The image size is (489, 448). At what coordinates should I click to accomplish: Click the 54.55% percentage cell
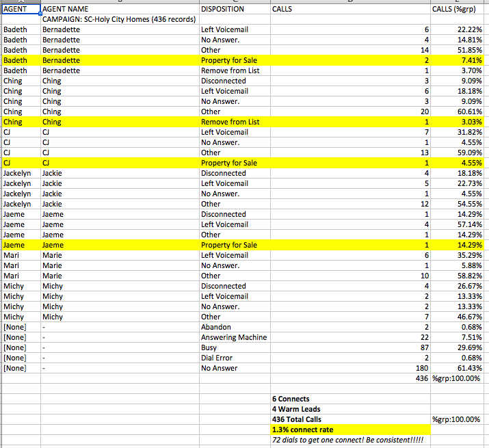click(x=457, y=204)
